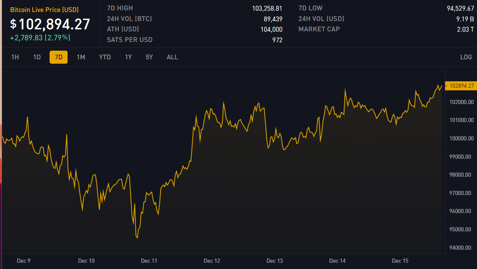Click the Dec 11 date axis label
This screenshot has width=477, height=269.
coord(149,261)
